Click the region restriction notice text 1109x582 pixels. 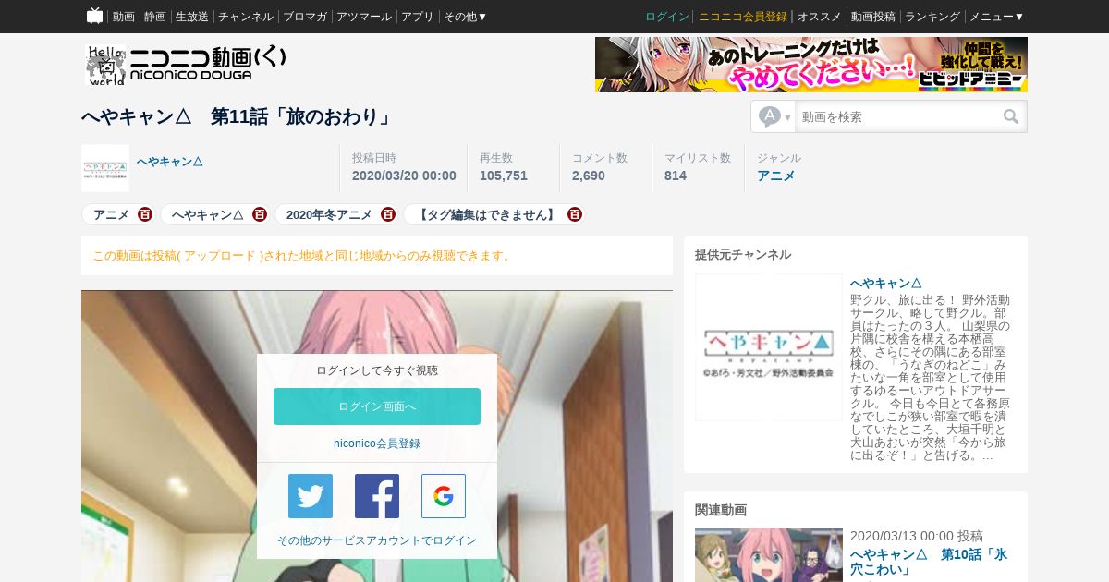303,256
